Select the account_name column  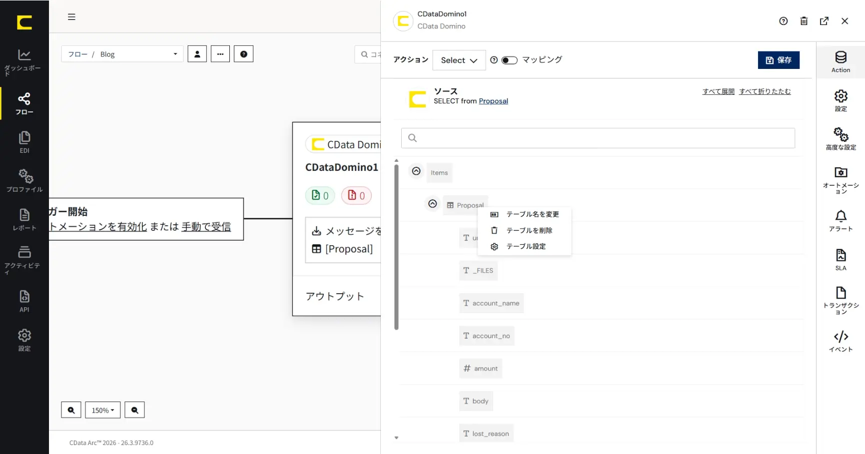point(491,303)
